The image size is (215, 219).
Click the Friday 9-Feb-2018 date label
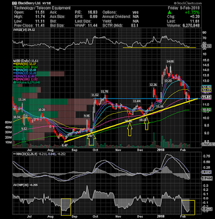184,8
